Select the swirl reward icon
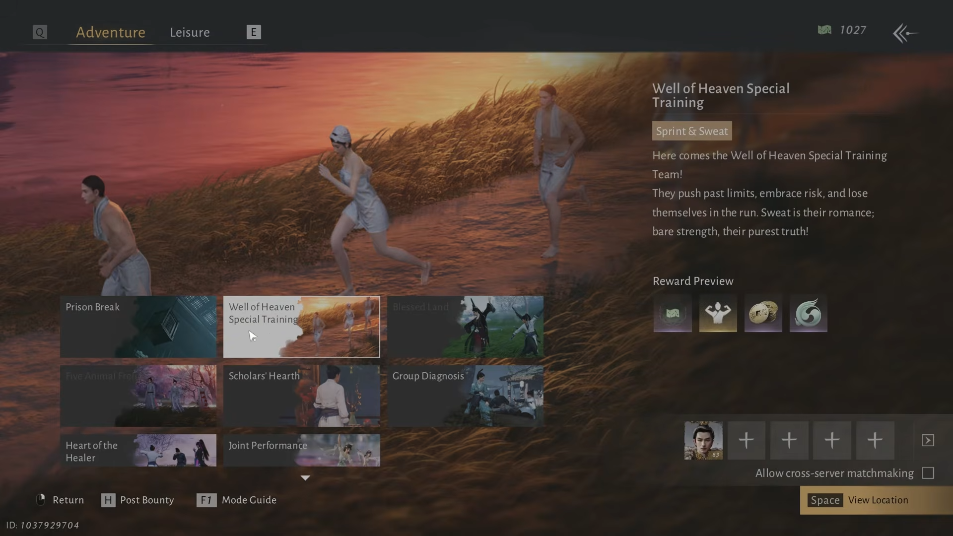953x536 pixels. click(x=808, y=313)
